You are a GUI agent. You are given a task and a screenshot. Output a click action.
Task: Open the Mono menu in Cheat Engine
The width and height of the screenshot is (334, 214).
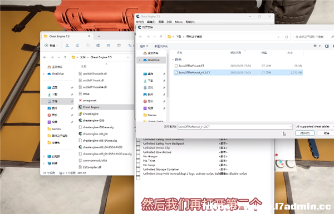[x=179, y=22]
